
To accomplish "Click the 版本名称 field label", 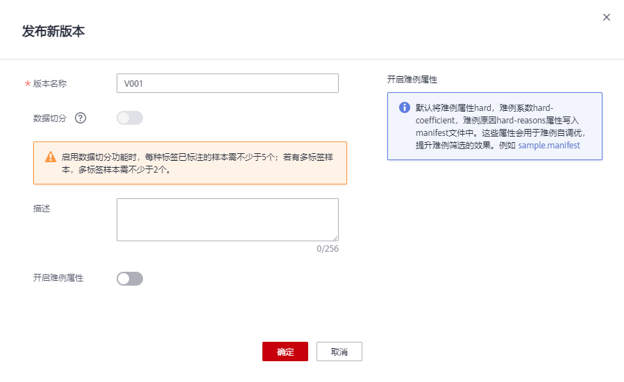I will [50, 83].
